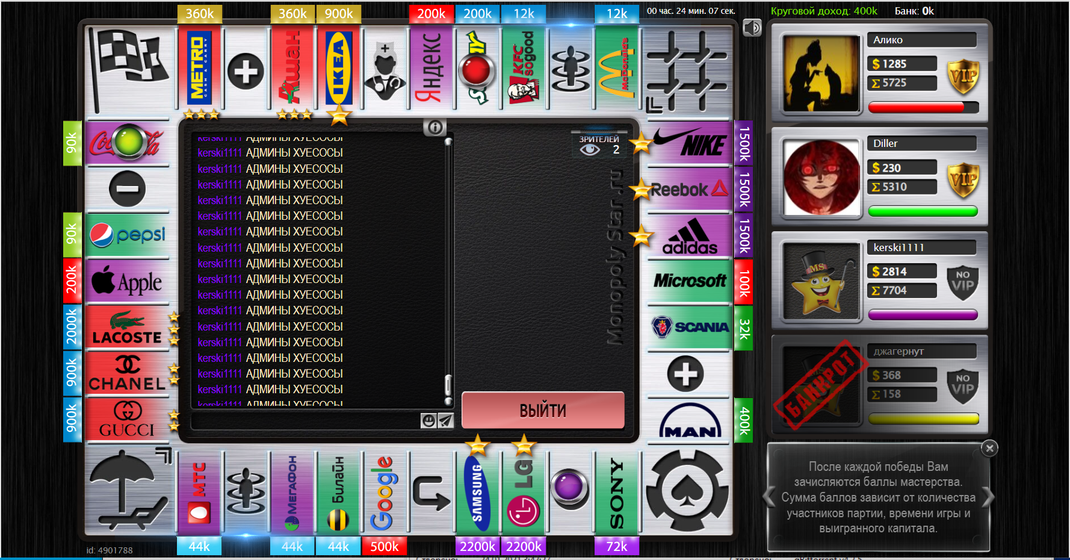Viewport: 1070px width, 560px height.
Task: Click Diller's VIP shield badge
Action: [x=963, y=180]
